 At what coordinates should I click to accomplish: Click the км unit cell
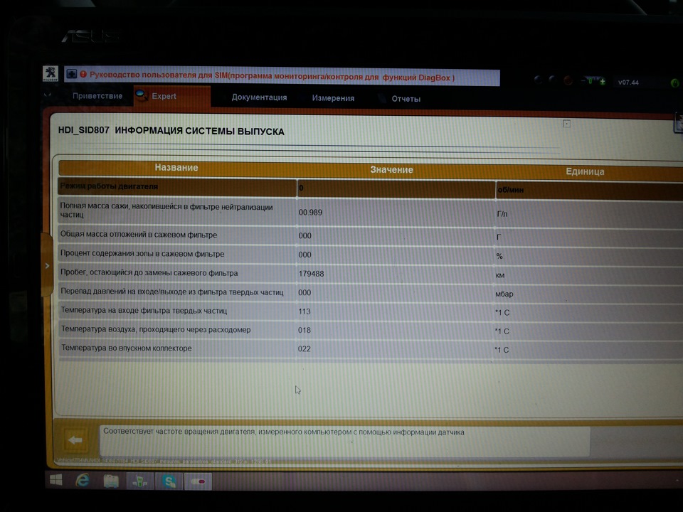coord(500,275)
